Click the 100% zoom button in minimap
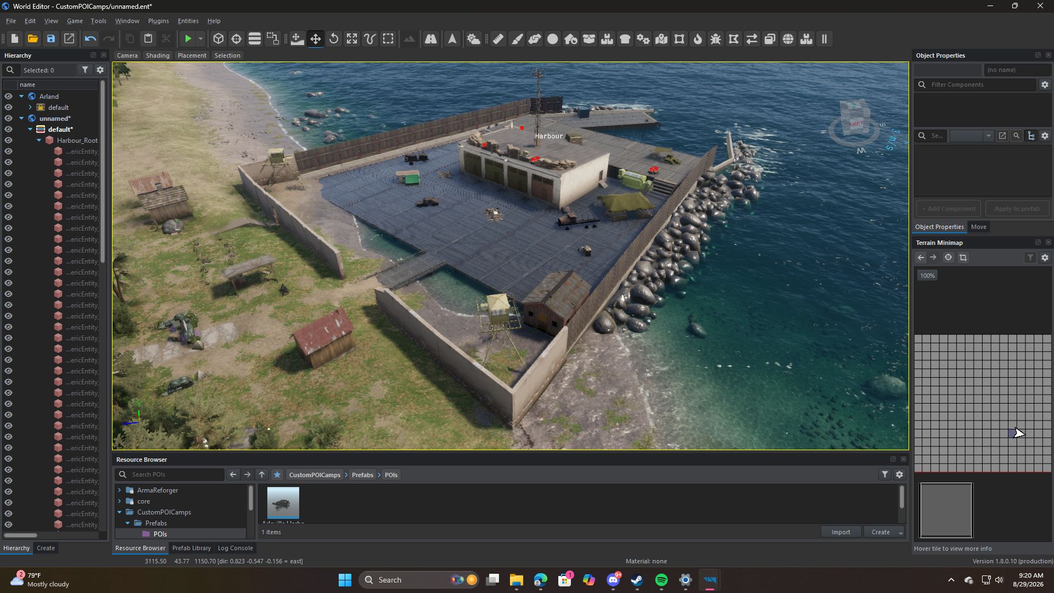Viewport: 1054px width, 593px height. point(927,276)
